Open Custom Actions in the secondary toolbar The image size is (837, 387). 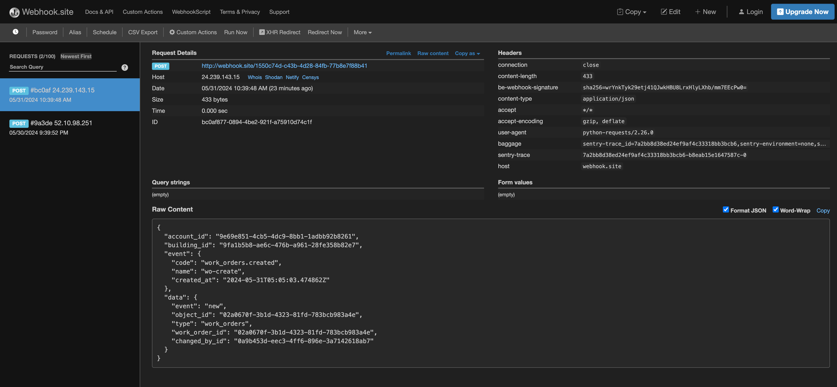(x=193, y=32)
